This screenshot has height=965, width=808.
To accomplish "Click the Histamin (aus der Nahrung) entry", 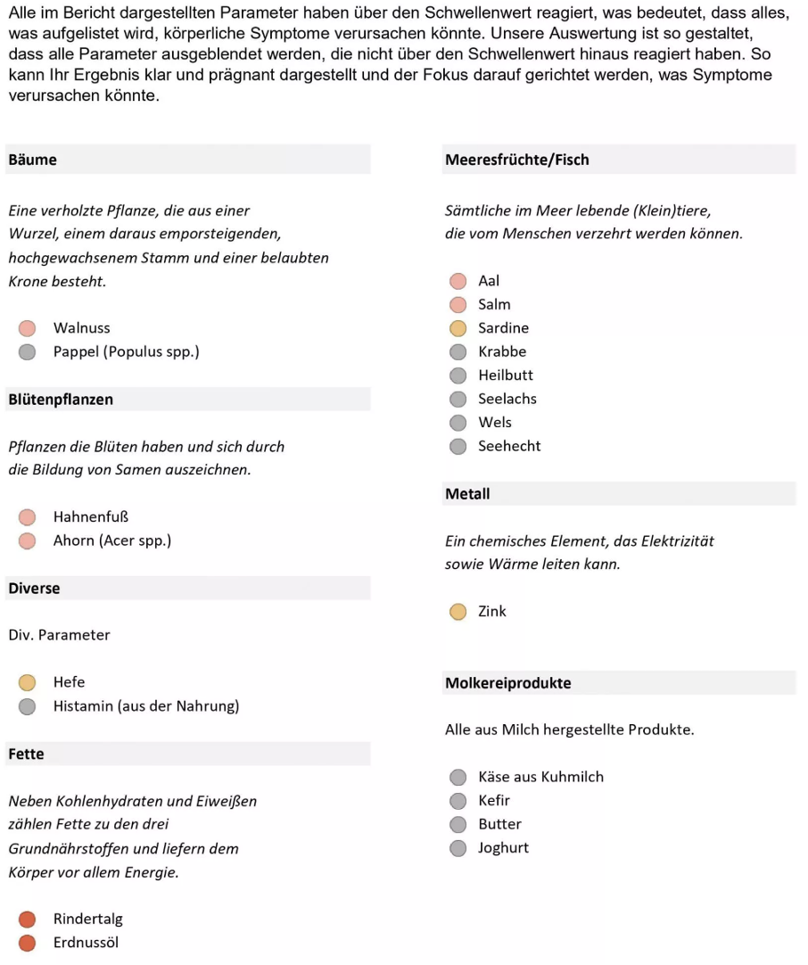I will (145, 706).
